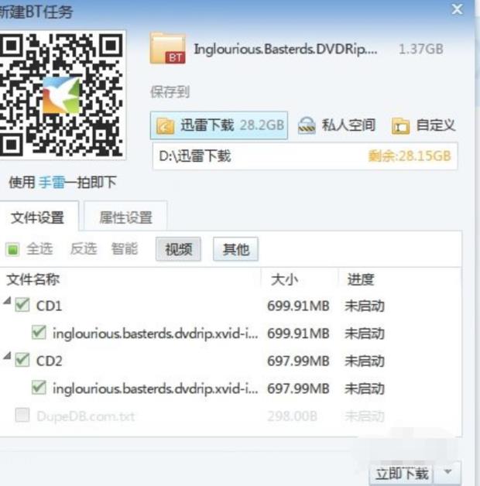Click the custom folder icon
Screen dimensions: 480x486
click(400, 126)
